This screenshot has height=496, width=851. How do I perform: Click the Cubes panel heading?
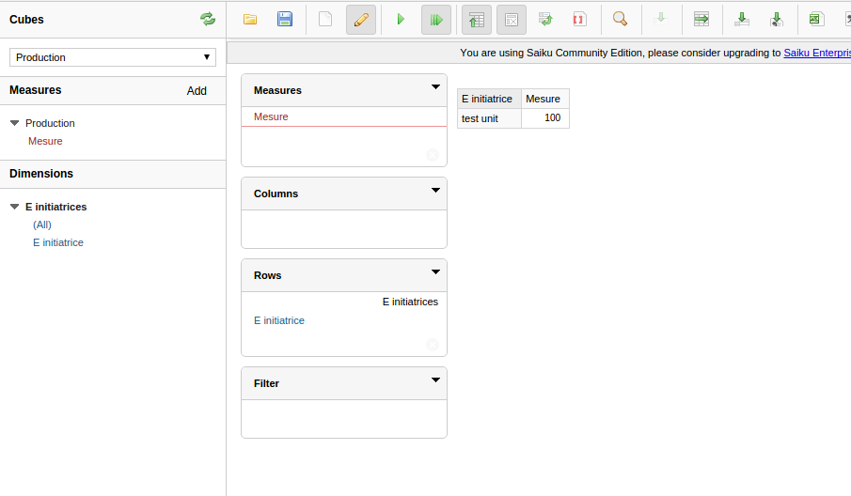[26, 20]
